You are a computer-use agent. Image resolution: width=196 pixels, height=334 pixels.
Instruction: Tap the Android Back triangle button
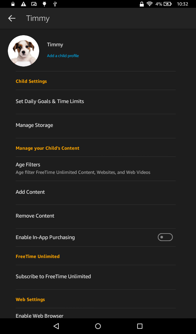pyautogui.click(x=56, y=326)
